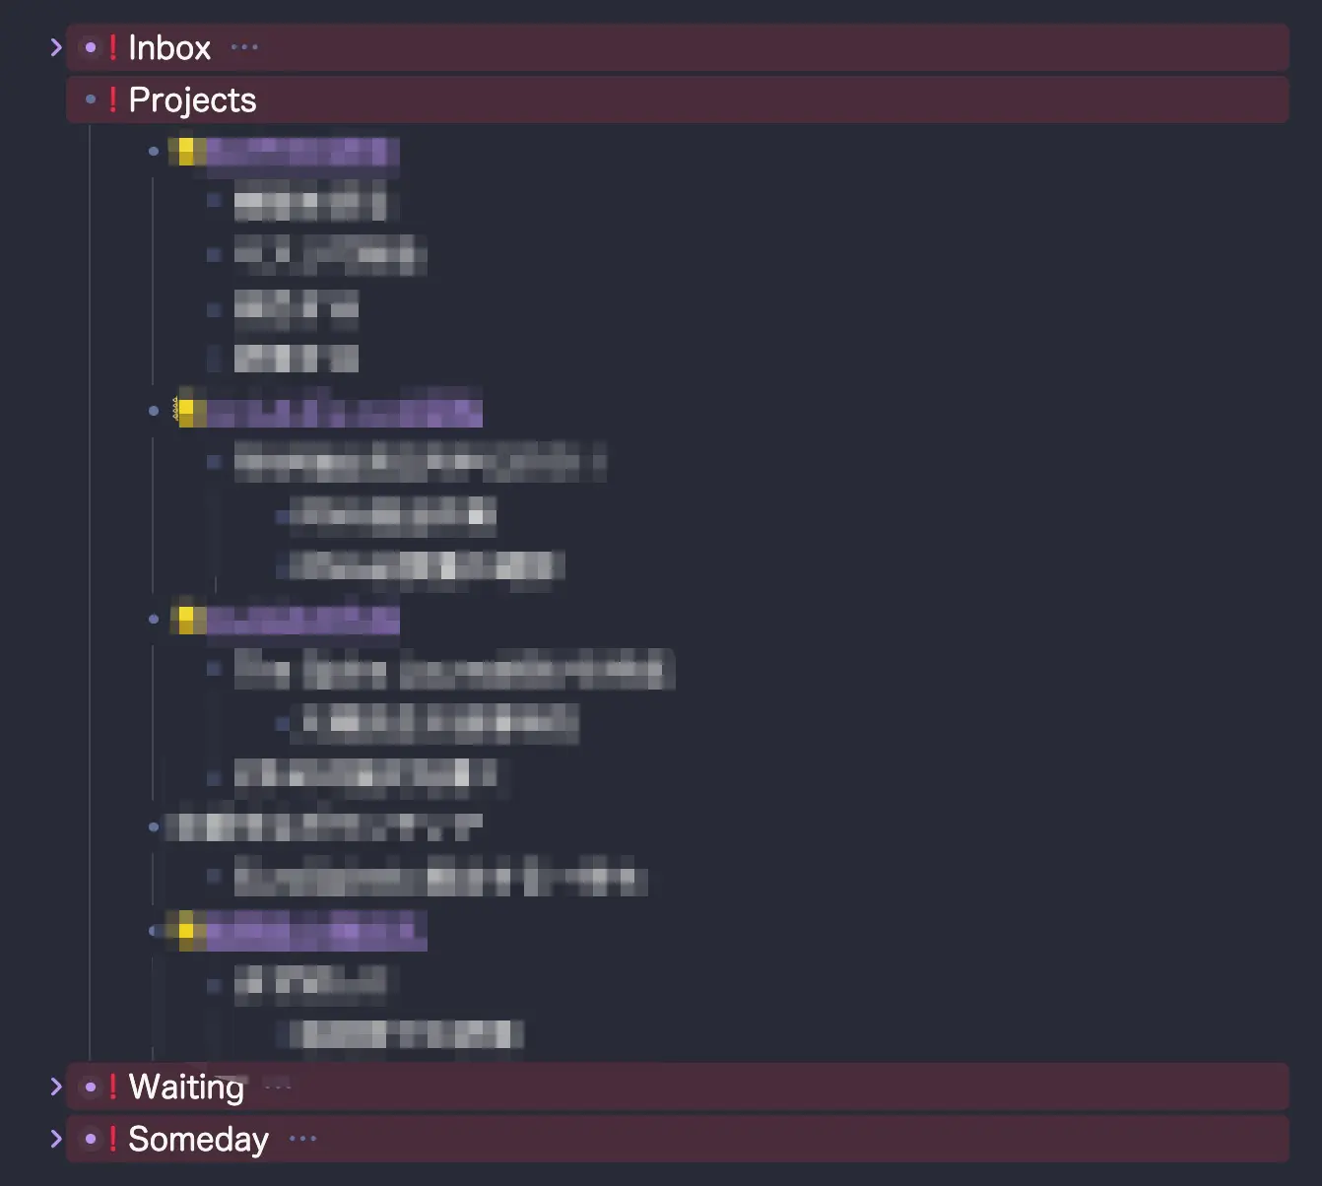Screen dimensions: 1322x1186
Task: Select the Inbox heading text
Action: [169, 47]
